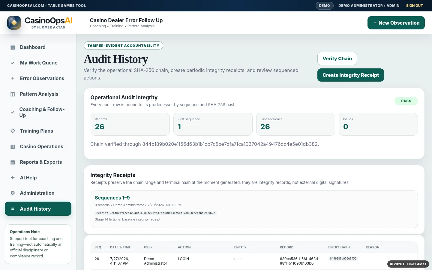Click the Training Plans diamond icon
Viewport: 432px width, 270px height.
pyautogui.click(x=13, y=131)
